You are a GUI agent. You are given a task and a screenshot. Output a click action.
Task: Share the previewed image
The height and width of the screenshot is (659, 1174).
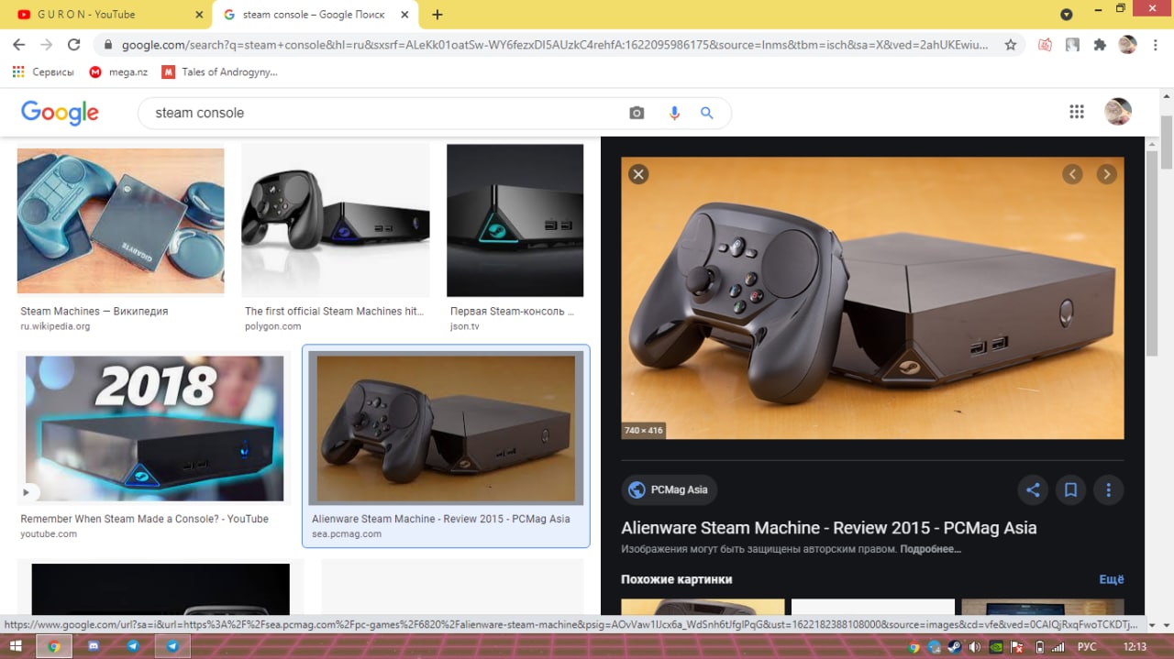coord(1033,490)
